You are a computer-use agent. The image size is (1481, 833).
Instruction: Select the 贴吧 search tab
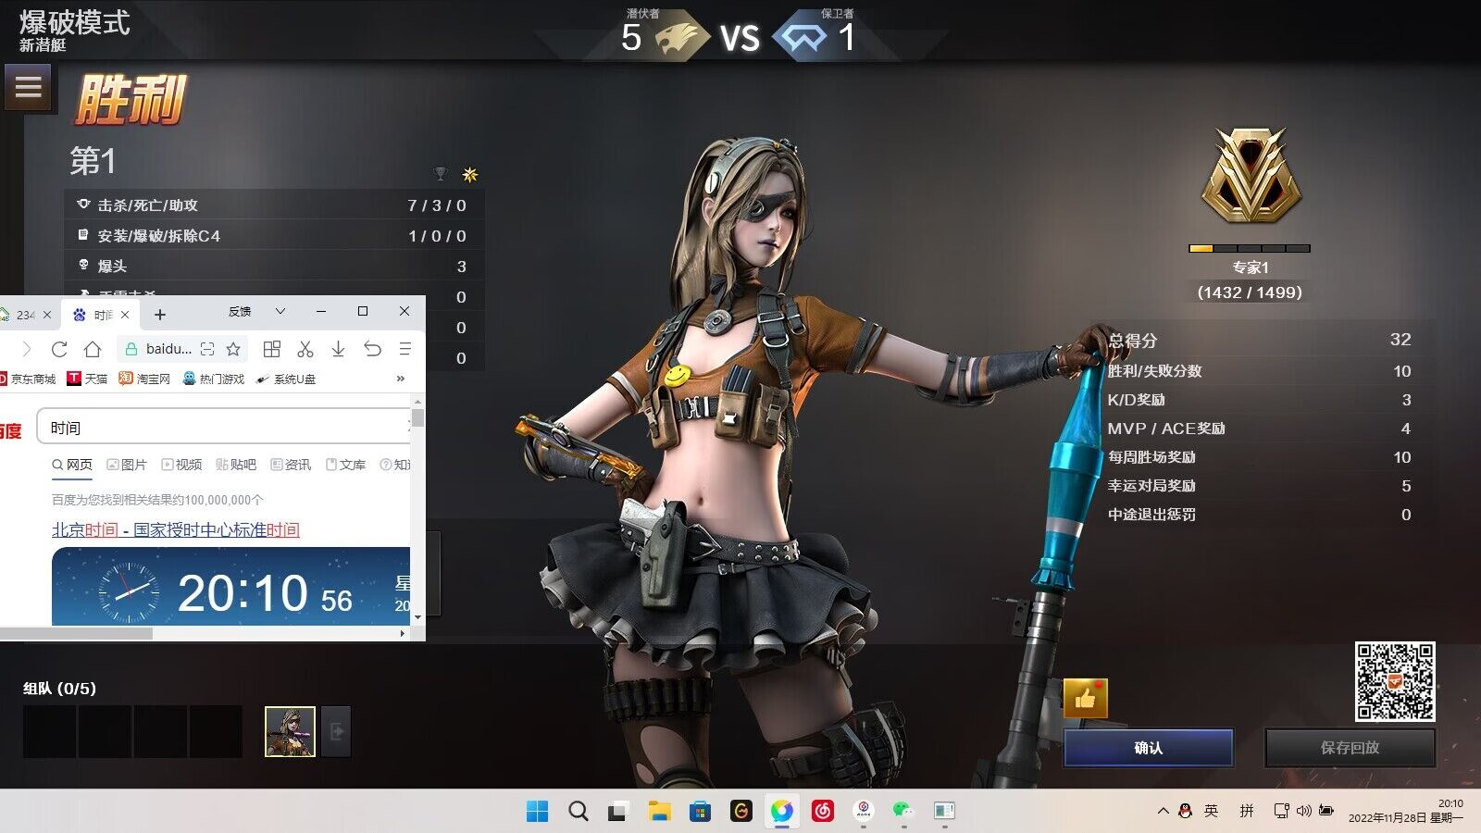(236, 465)
